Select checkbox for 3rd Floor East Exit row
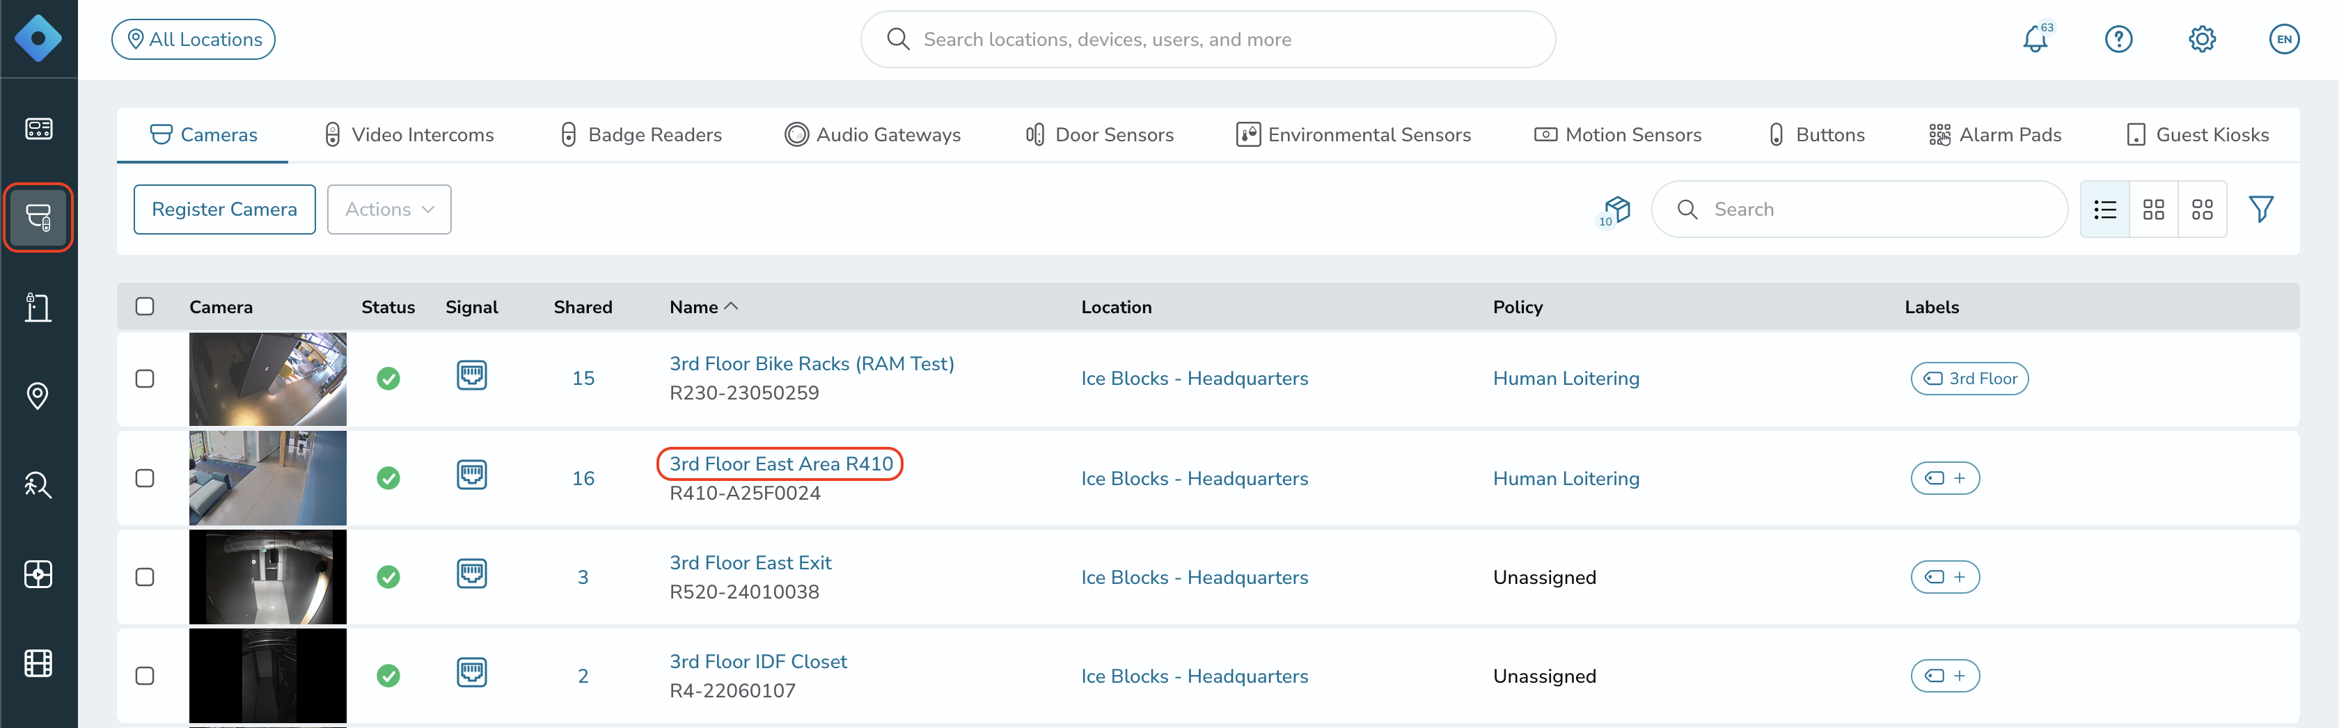Image resolution: width=2339 pixels, height=728 pixels. (145, 577)
